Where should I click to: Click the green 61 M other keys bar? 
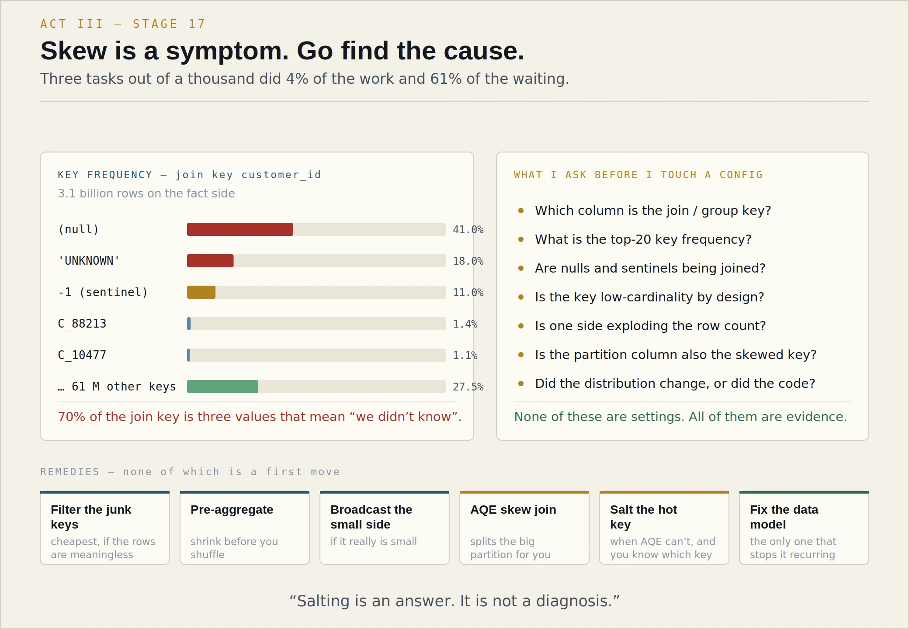tap(222, 387)
